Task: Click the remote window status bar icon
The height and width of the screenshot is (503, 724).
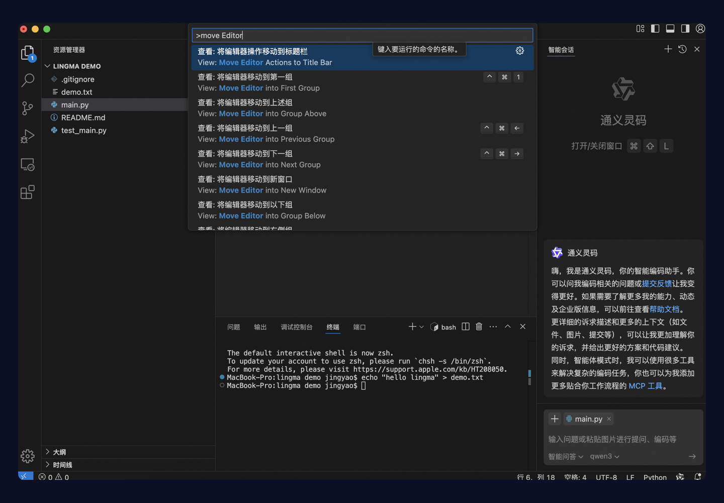Action: coord(26,476)
